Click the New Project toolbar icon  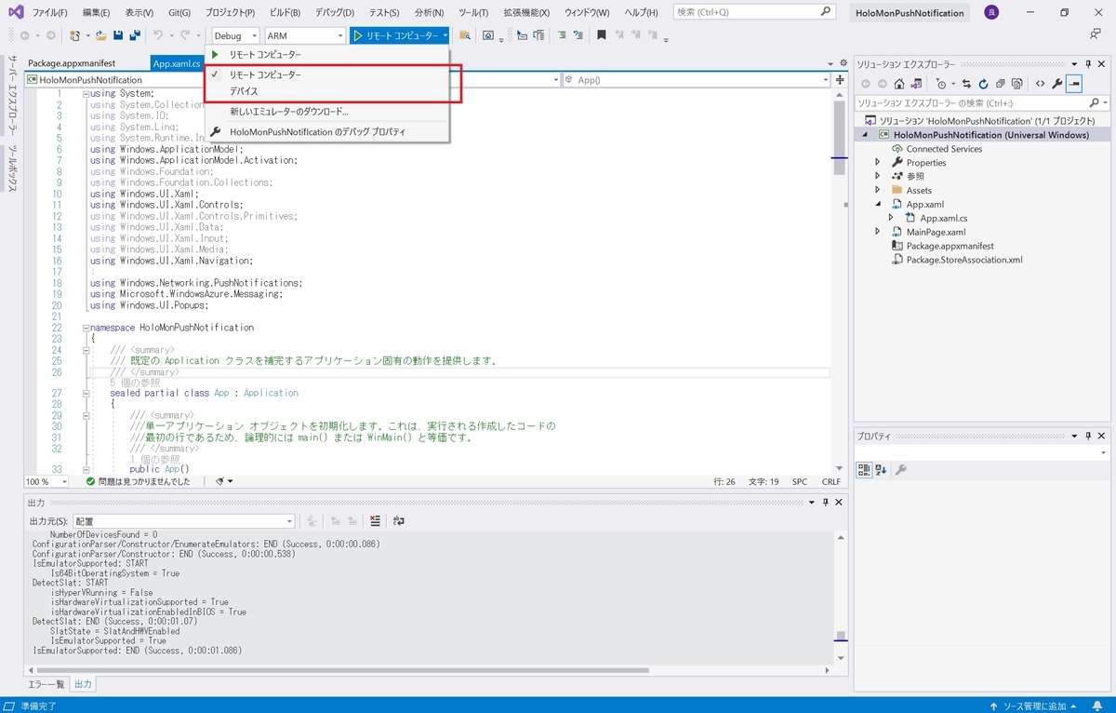coord(75,35)
